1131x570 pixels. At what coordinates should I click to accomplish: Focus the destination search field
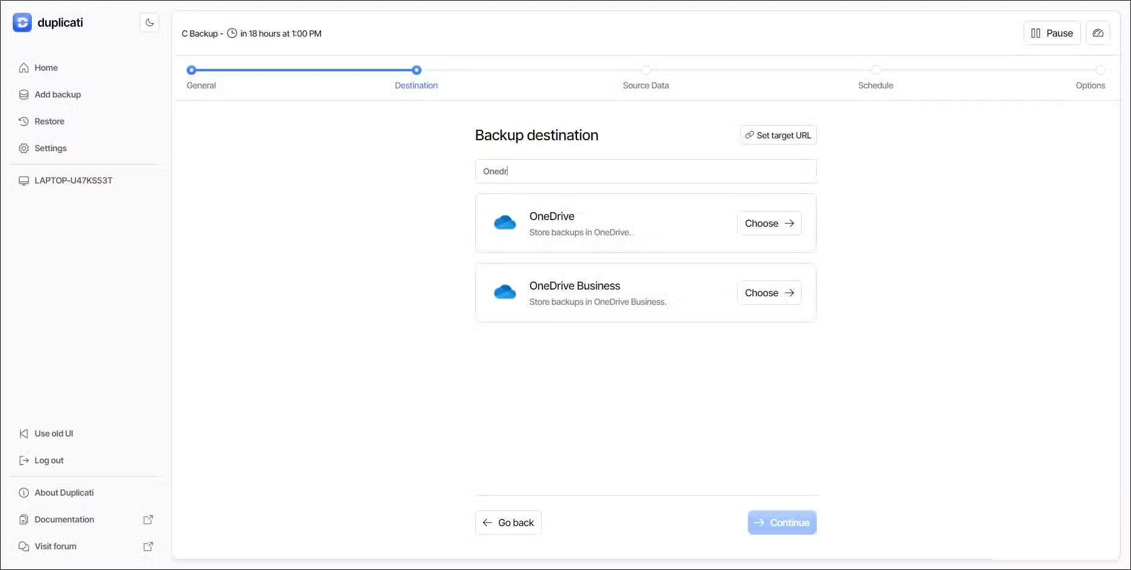coord(645,171)
